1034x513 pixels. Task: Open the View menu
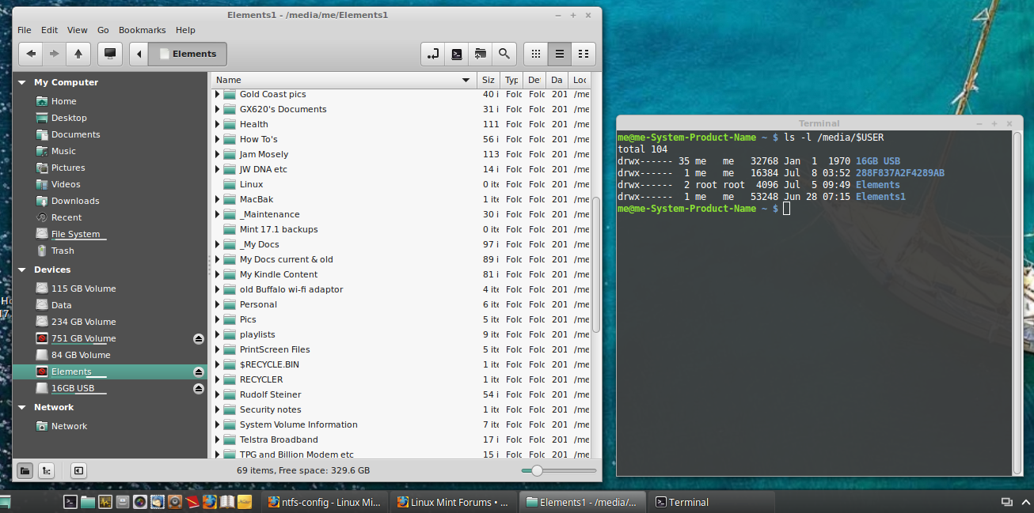coord(78,30)
